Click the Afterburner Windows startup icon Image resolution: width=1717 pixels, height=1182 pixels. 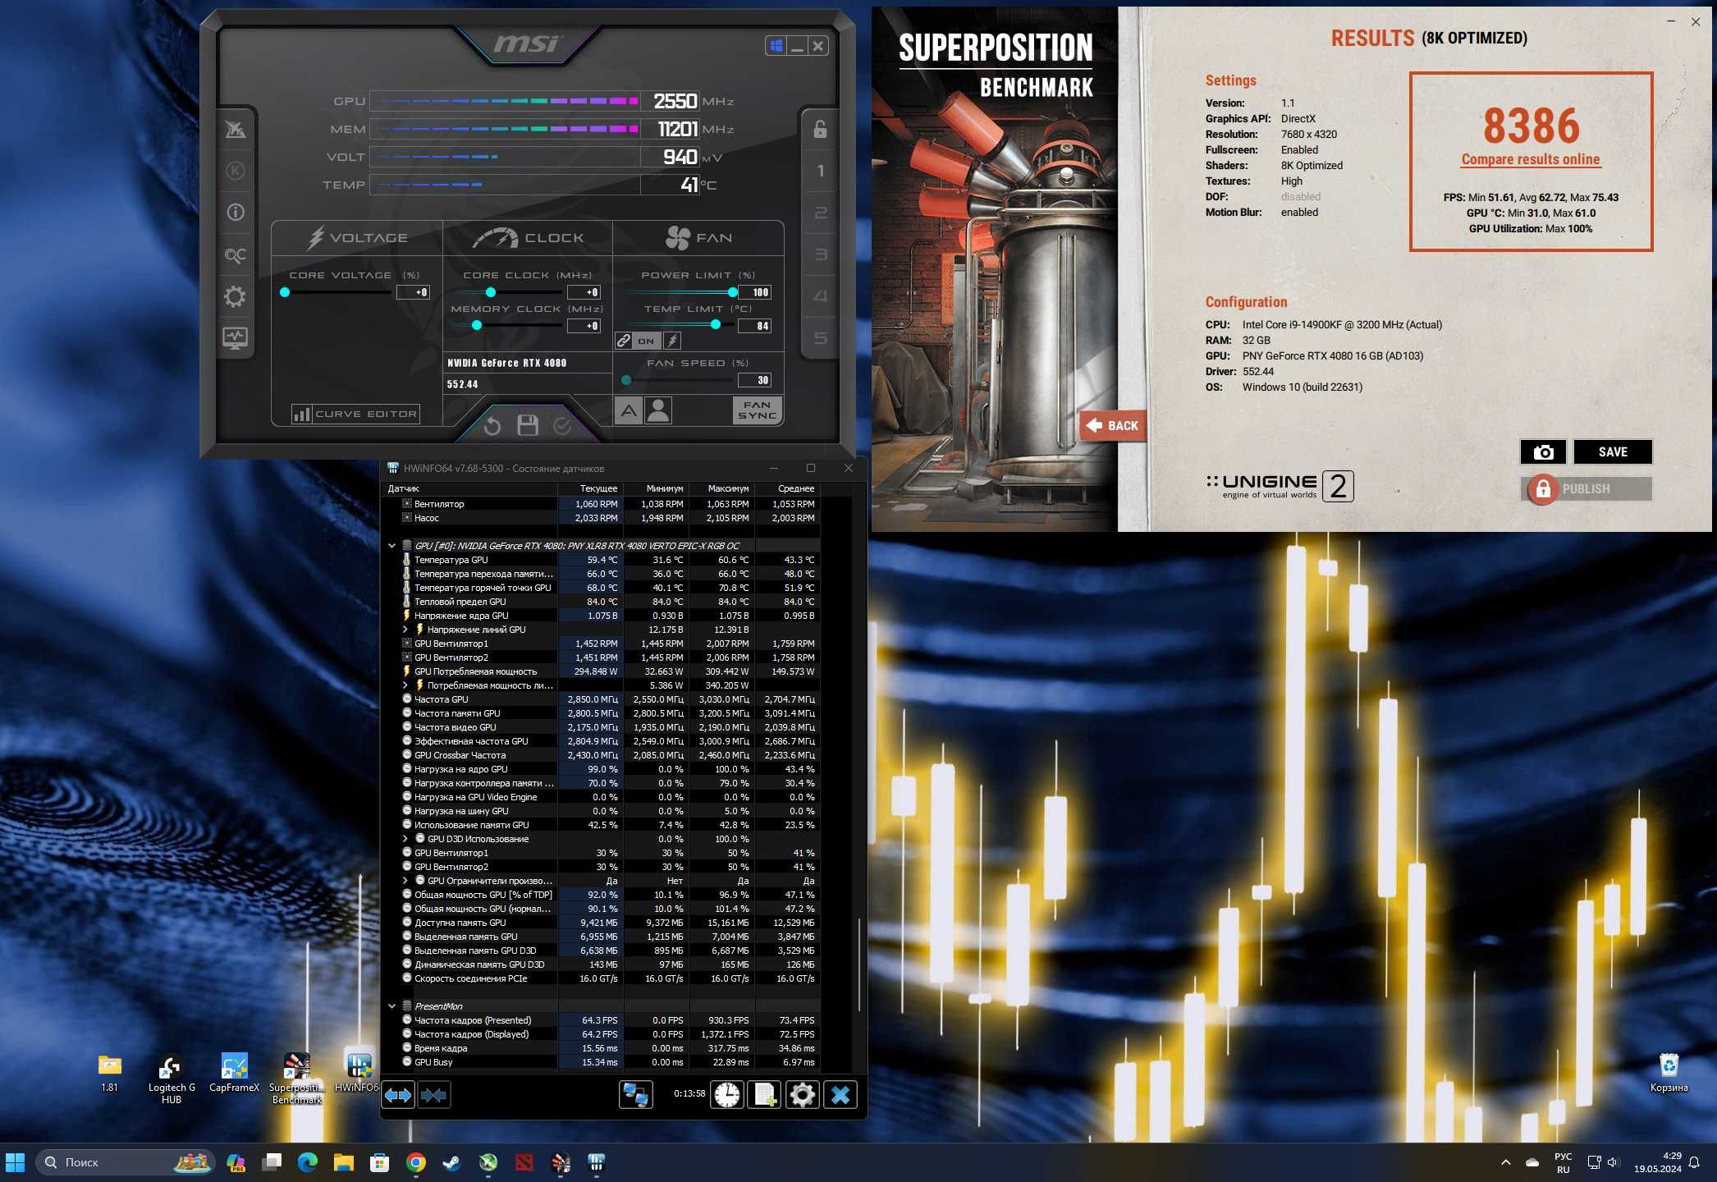776,46
